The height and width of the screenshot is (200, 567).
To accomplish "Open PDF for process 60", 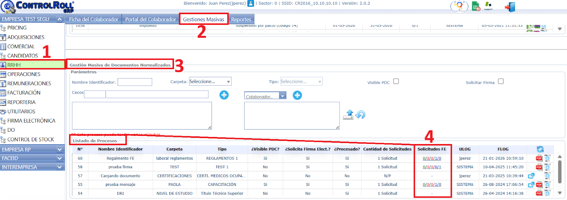I will click(539, 158).
